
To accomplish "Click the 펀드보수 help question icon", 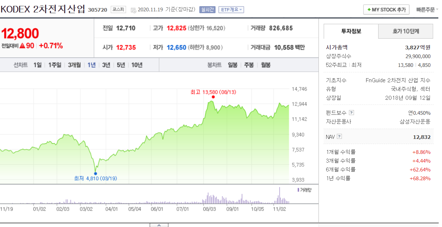I will point(351,113).
